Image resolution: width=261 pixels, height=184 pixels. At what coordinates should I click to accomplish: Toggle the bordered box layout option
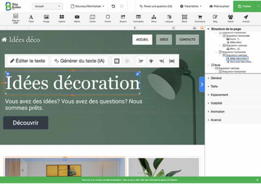(117, 61)
